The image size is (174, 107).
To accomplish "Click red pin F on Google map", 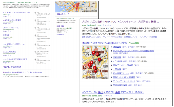I will click(76, 9).
